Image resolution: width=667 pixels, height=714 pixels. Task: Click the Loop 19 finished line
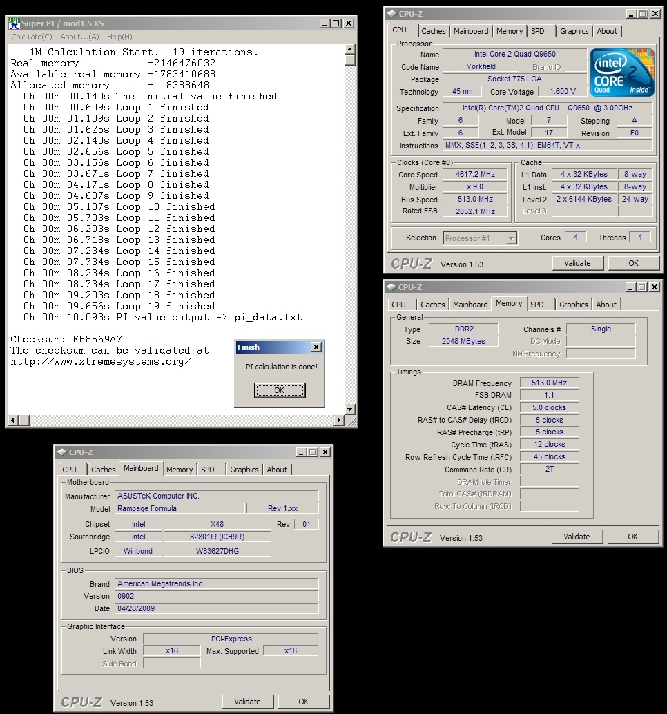(x=119, y=306)
